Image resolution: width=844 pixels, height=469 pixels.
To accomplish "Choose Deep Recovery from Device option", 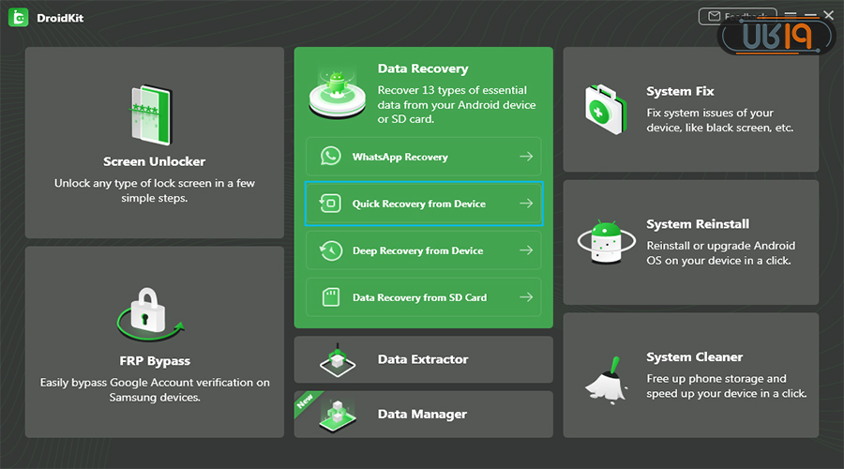I will [x=417, y=250].
